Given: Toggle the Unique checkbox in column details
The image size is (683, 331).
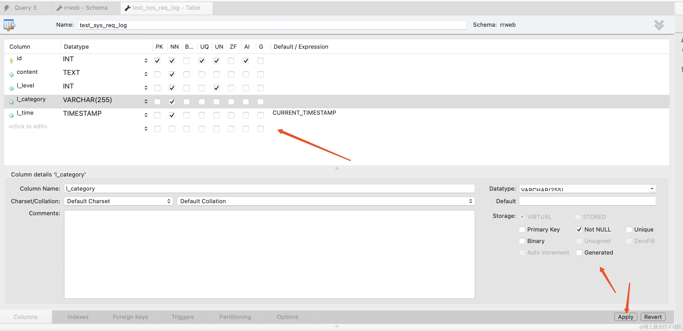Looking at the screenshot, I should coord(629,229).
